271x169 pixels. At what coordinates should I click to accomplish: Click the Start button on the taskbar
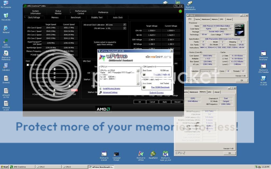point(4,167)
